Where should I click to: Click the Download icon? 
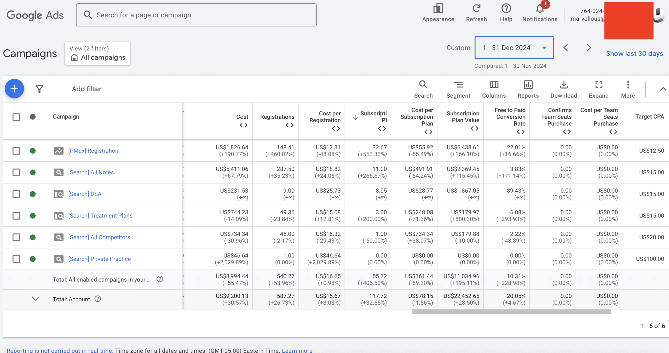point(564,85)
